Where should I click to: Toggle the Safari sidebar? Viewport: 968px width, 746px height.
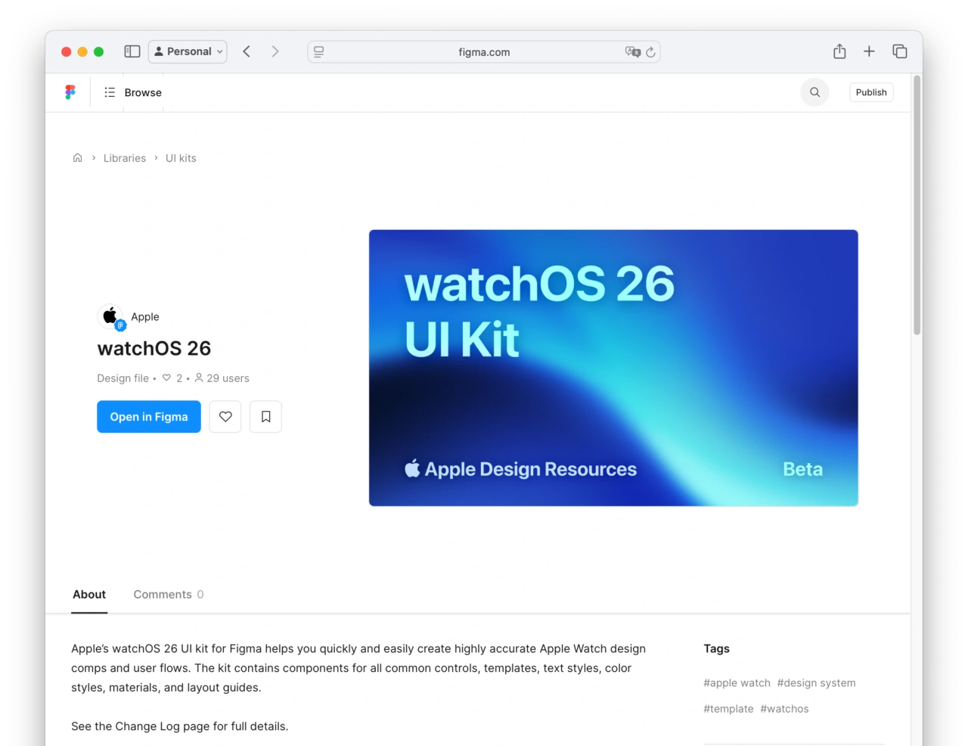coord(132,51)
